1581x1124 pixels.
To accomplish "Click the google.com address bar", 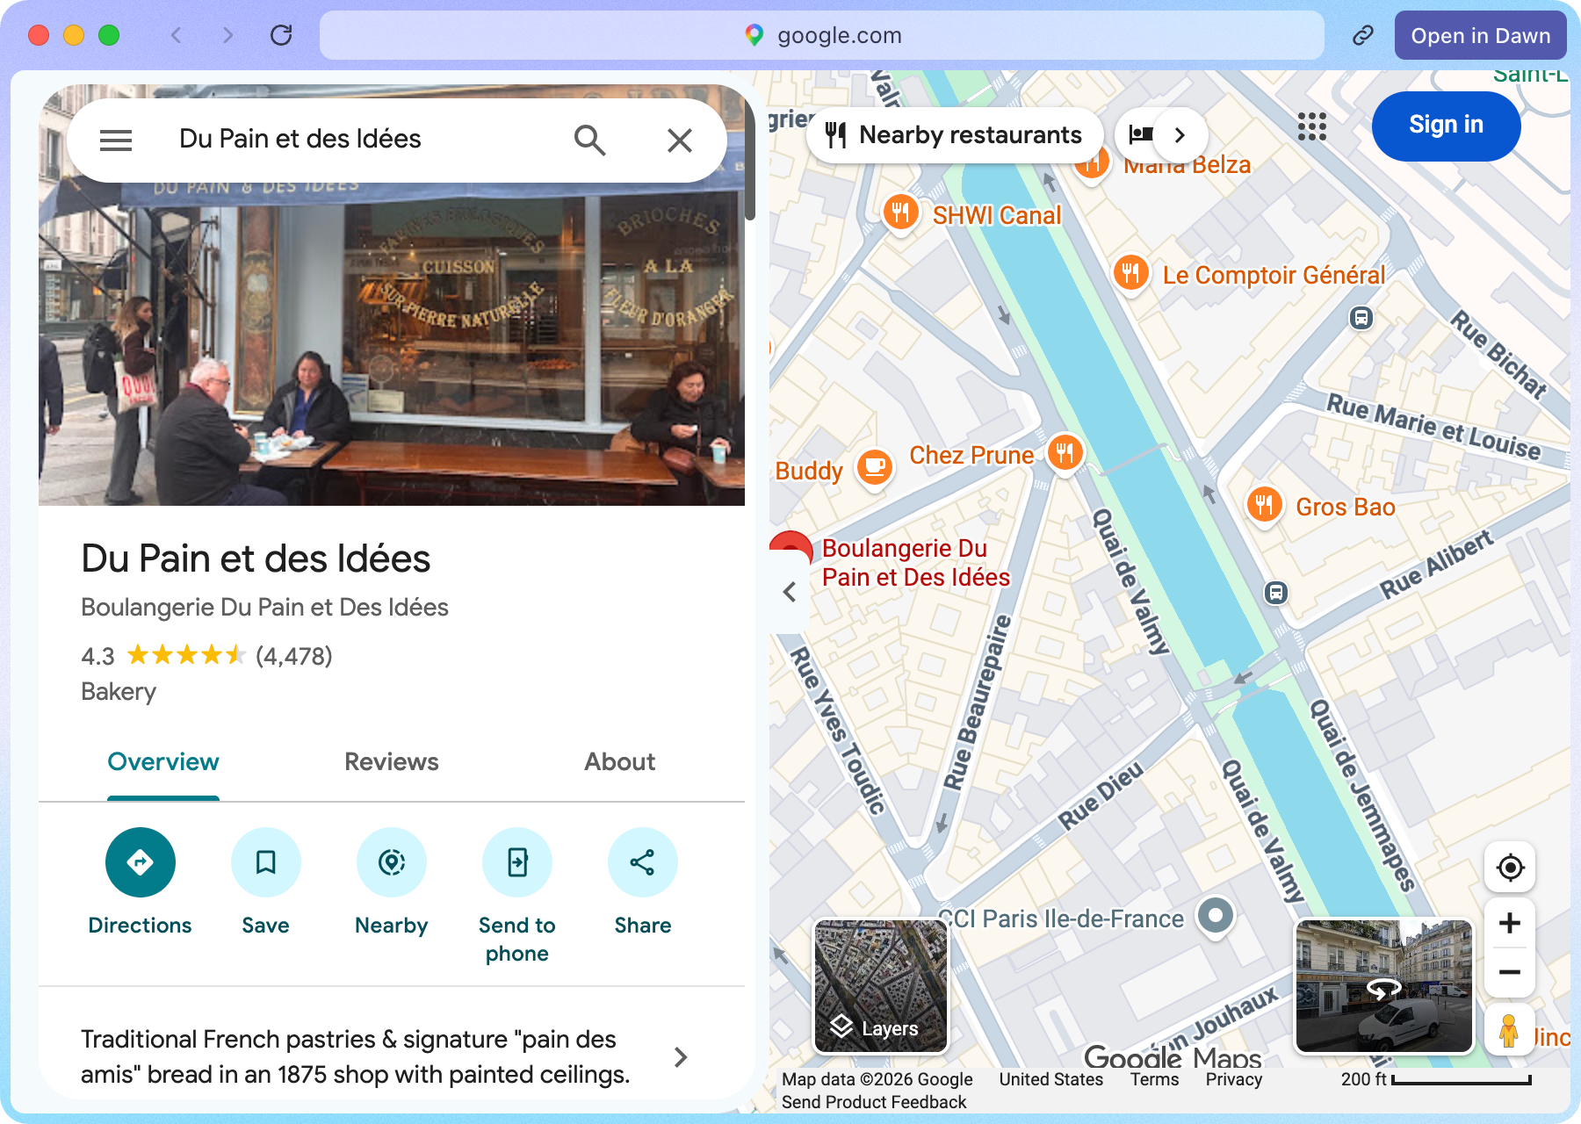I will pyautogui.click(x=822, y=36).
